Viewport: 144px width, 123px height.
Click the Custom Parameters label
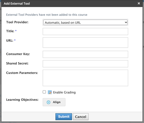[22, 73]
